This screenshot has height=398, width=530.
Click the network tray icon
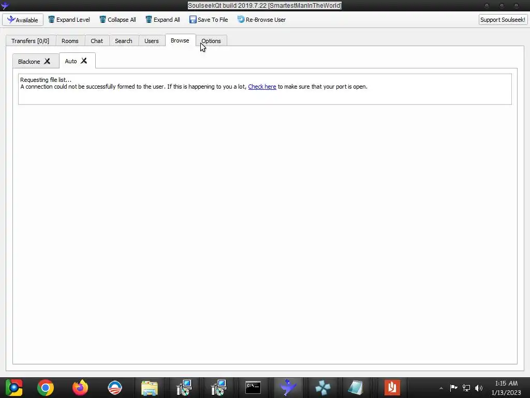466,388
